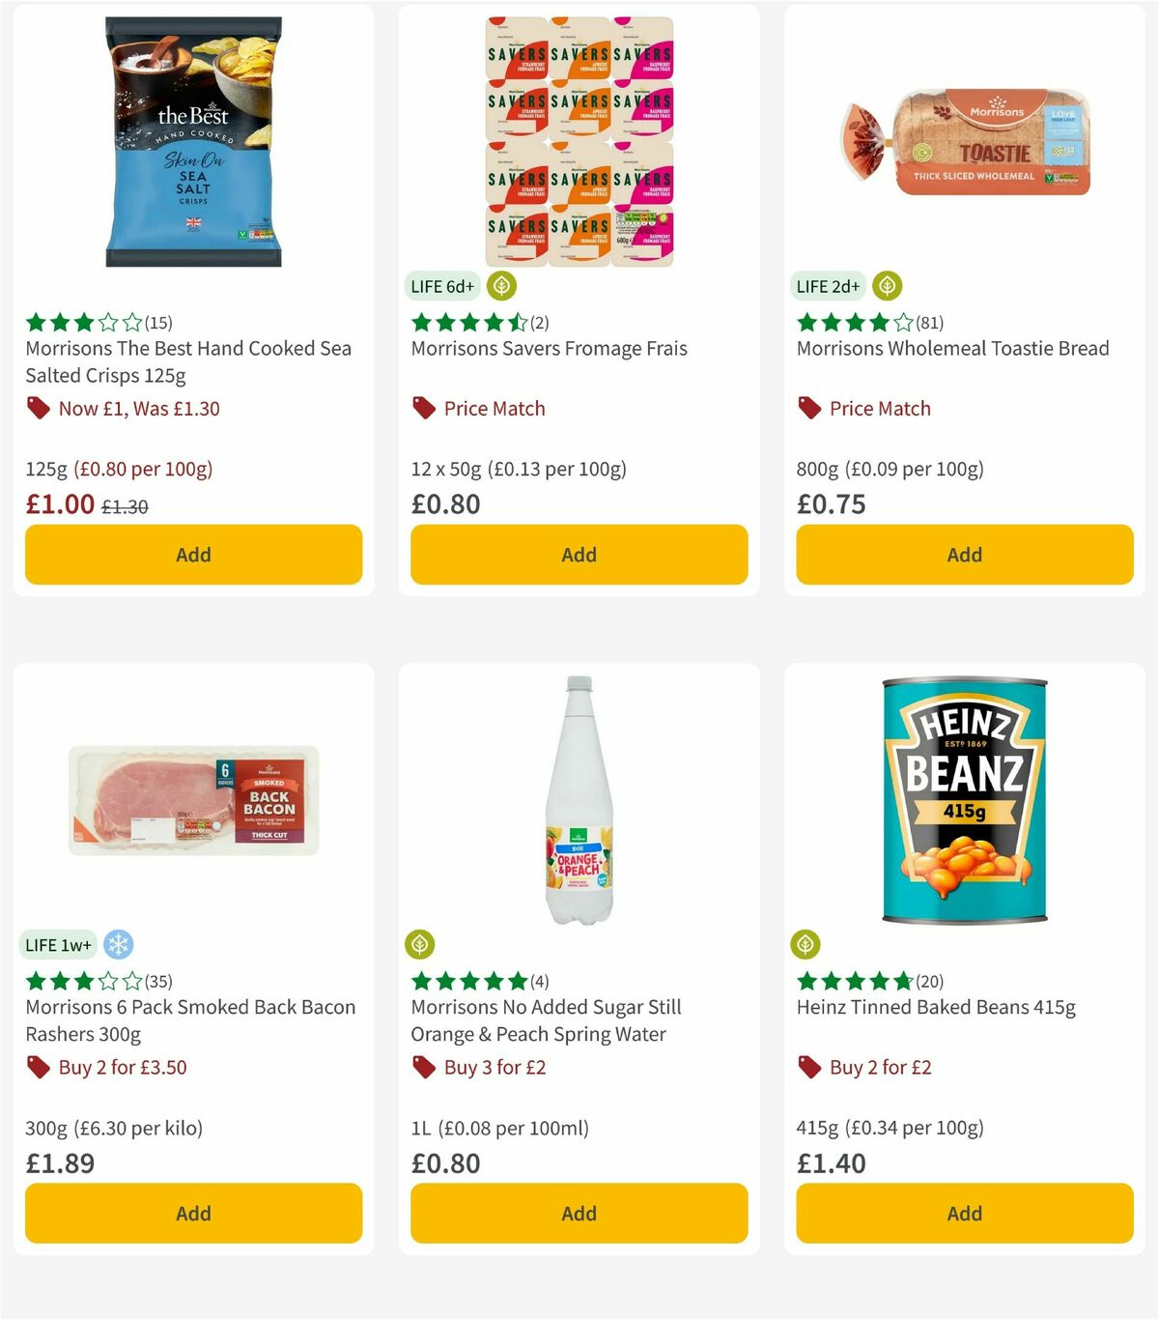Add Morrisons Savers Fromage Frais to basket
The width and height of the screenshot is (1159, 1320).
[x=578, y=555]
